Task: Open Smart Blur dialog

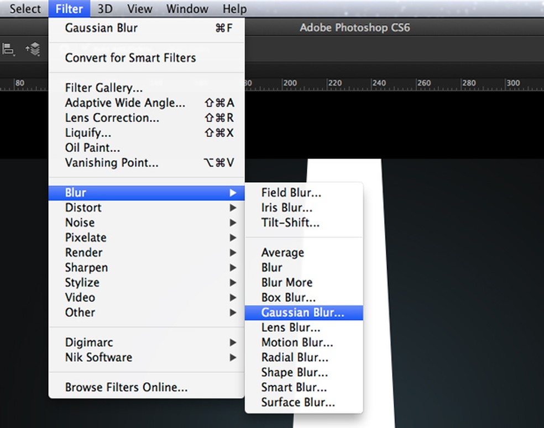Action: click(304, 388)
